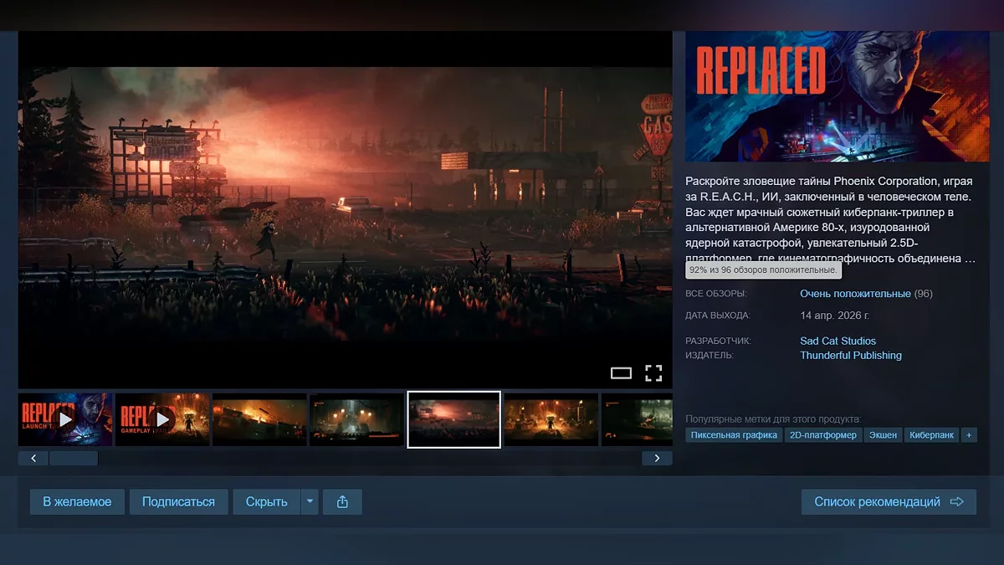Play the gameplay trailer video
This screenshot has width=1004, height=565.
pos(162,419)
